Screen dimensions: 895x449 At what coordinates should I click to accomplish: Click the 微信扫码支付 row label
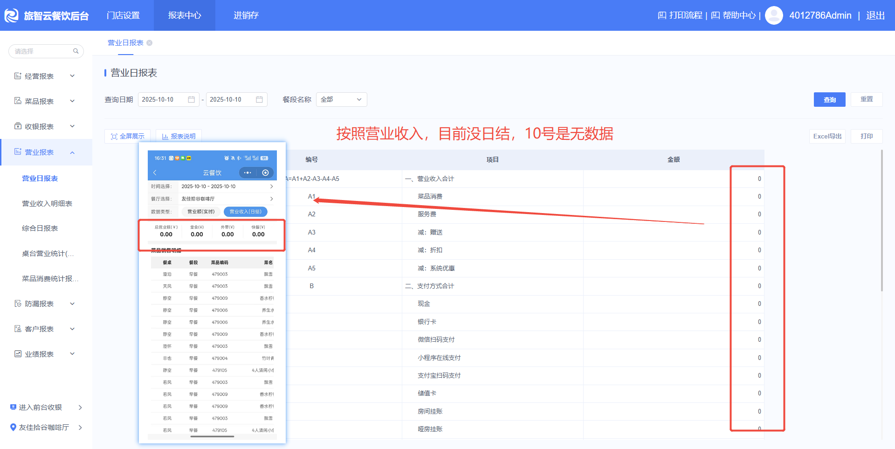click(x=436, y=340)
